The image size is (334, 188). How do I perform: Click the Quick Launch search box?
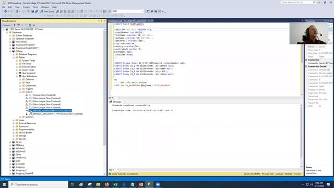[x=298, y=2]
